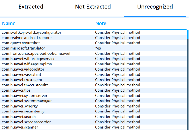Choose the com.huawei.wifiprobqeservice entry
Image resolution: width=189 pixels, height=130 pixels.
pyautogui.click(x=29, y=59)
